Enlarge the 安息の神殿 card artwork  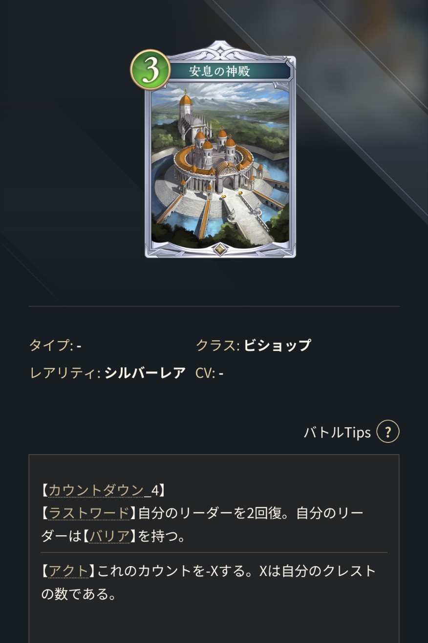[x=220, y=165]
